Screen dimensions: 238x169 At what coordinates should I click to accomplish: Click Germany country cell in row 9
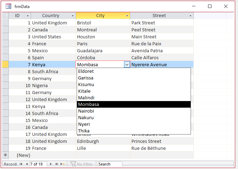[x=53, y=78]
